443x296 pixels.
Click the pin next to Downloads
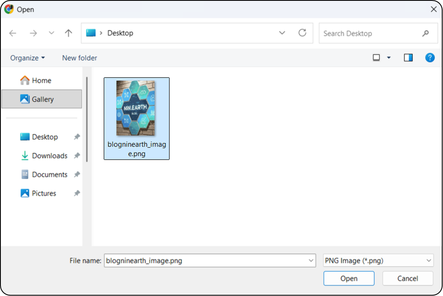coord(77,156)
